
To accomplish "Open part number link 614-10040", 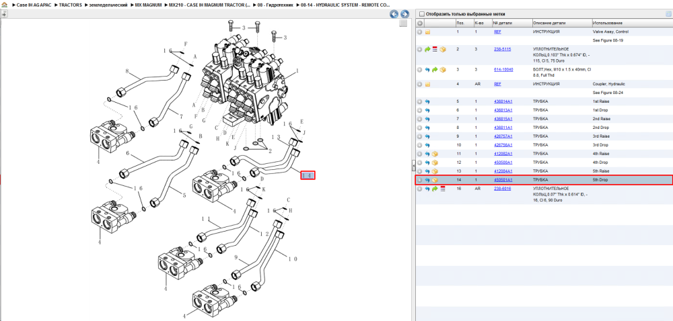I will pos(503,69).
